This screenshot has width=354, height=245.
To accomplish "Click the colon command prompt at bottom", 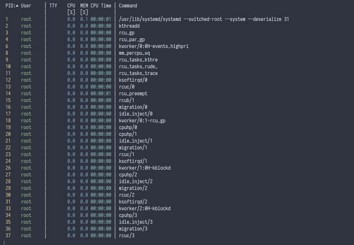I will pos(4,242).
